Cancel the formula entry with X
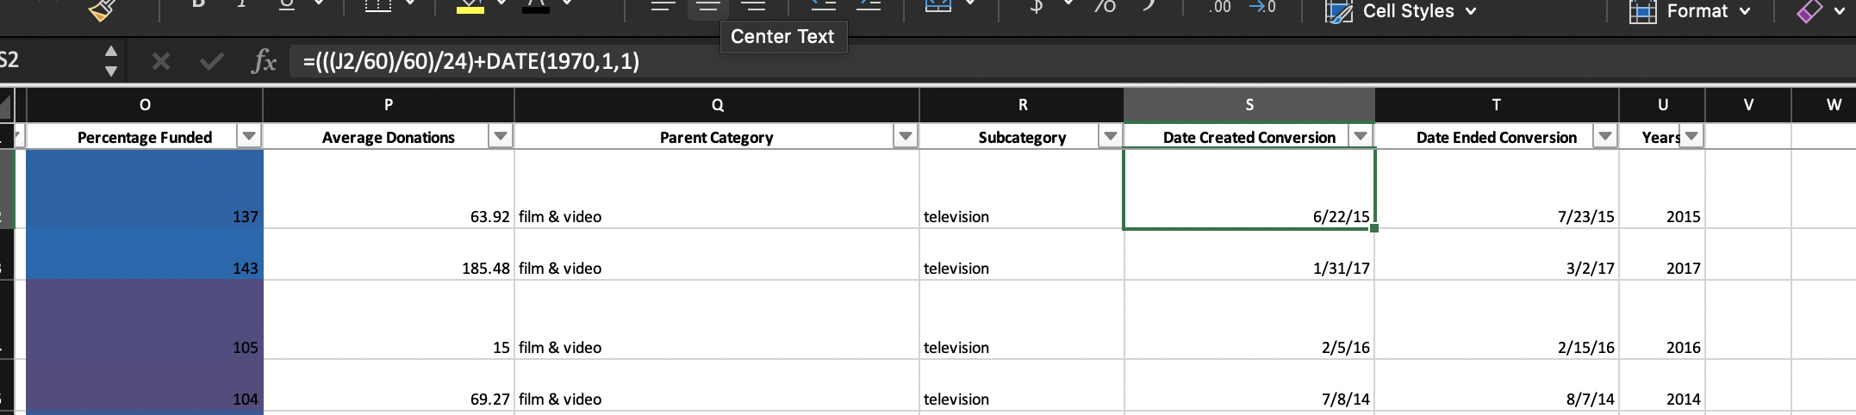 coord(160,61)
